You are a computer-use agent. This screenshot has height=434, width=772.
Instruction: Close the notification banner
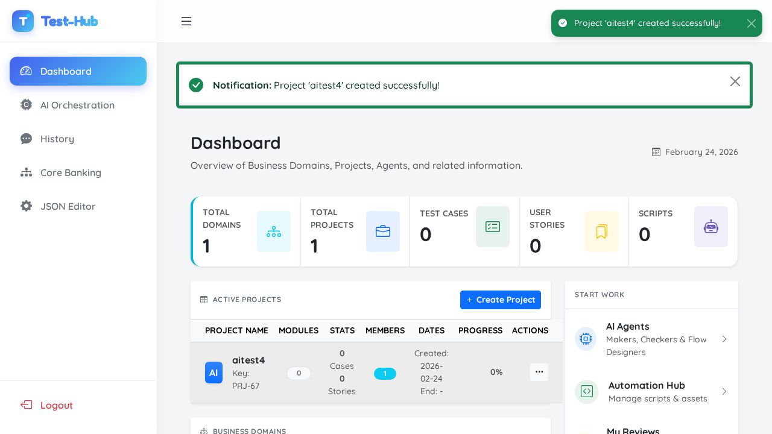point(735,81)
